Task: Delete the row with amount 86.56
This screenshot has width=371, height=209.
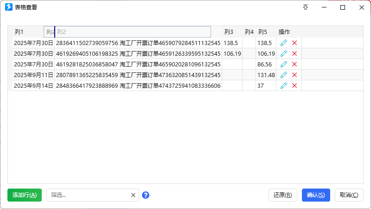Action: click(x=294, y=64)
